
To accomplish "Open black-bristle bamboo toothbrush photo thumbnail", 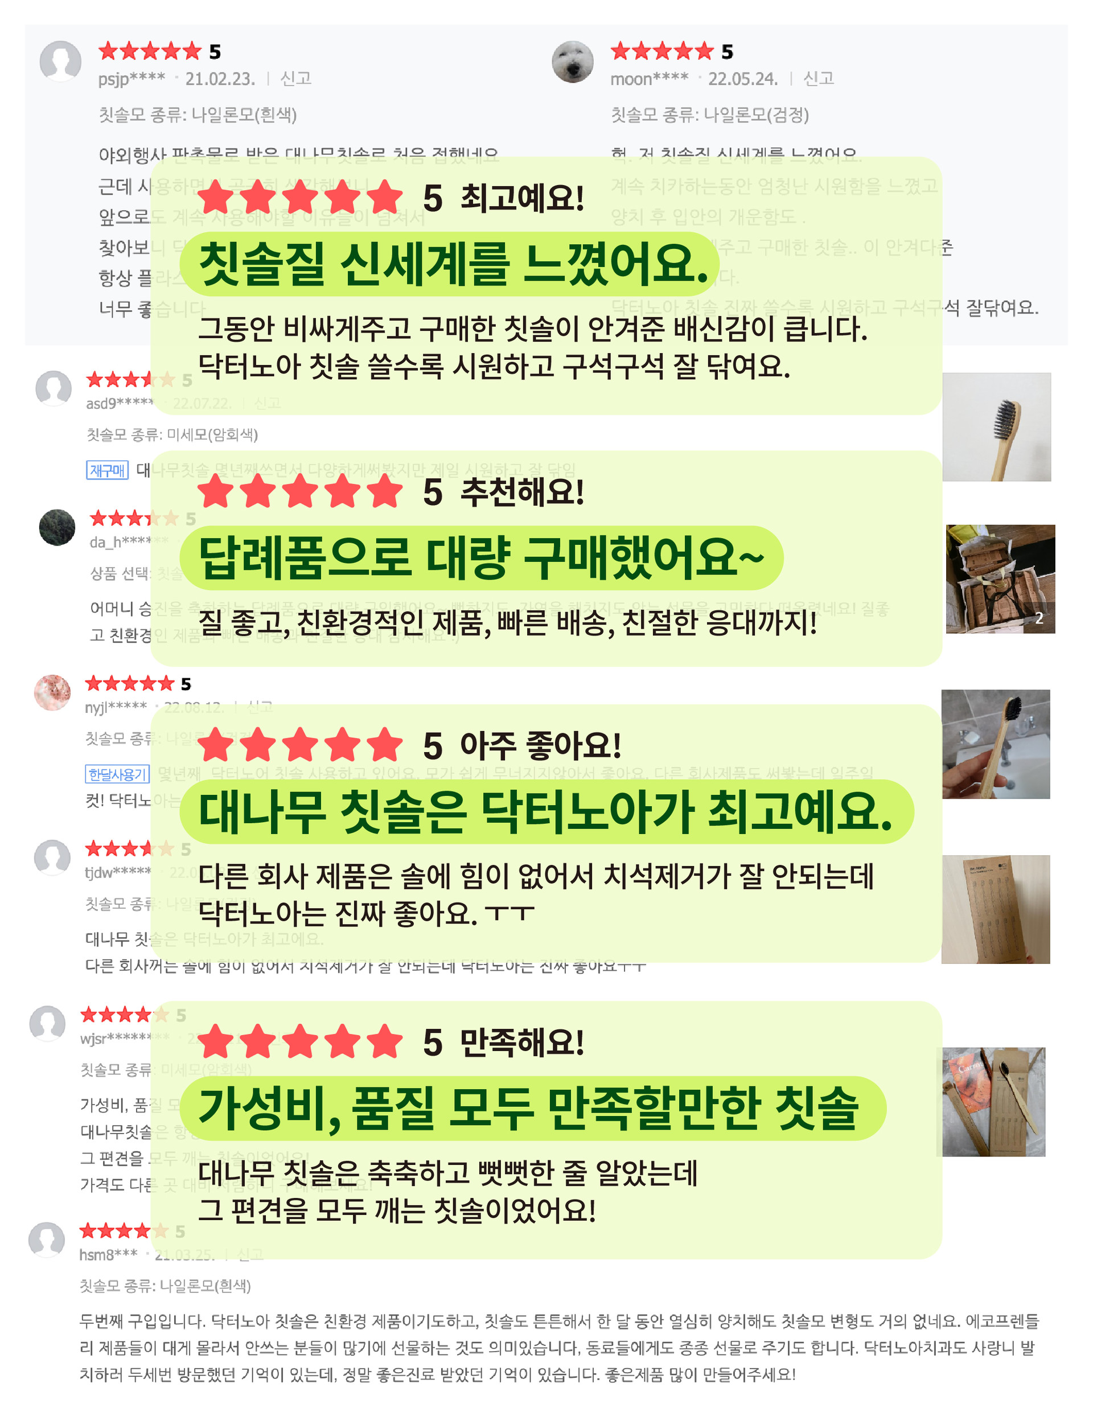I will click(996, 426).
